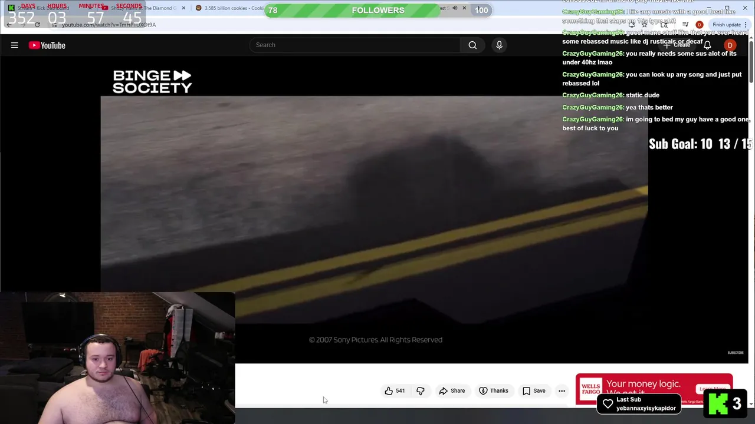Open YouTube notifications bell

click(x=707, y=45)
